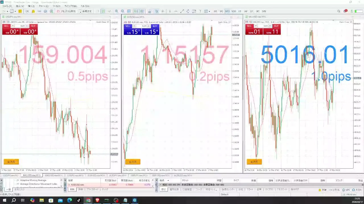Image resolution: width=364 pixels, height=204 pixels.
Task: Select the Fibonacci retracement tool
Action: [194, 11]
